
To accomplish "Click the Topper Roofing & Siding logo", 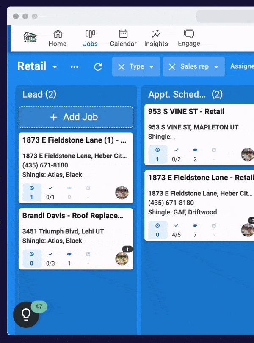I will pos(30,37).
